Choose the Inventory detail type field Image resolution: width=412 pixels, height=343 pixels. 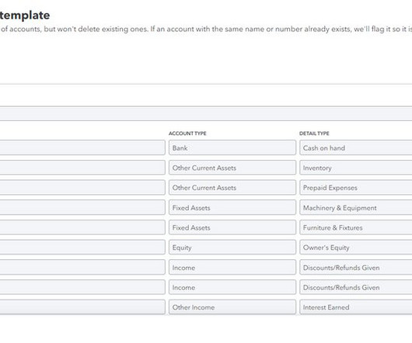click(x=356, y=168)
